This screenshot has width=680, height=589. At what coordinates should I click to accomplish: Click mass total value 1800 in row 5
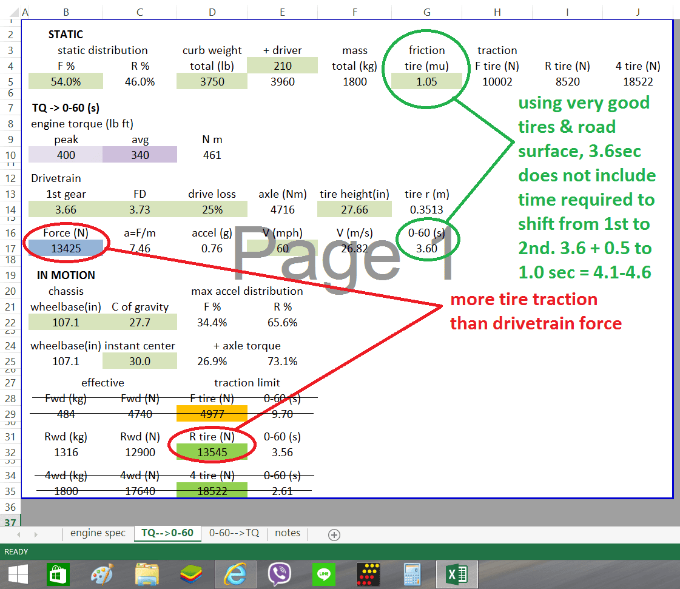click(x=355, y=81)
